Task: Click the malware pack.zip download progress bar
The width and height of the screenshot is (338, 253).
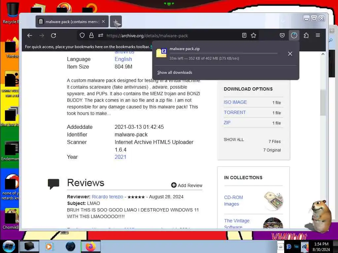Action: coord(223,53)
